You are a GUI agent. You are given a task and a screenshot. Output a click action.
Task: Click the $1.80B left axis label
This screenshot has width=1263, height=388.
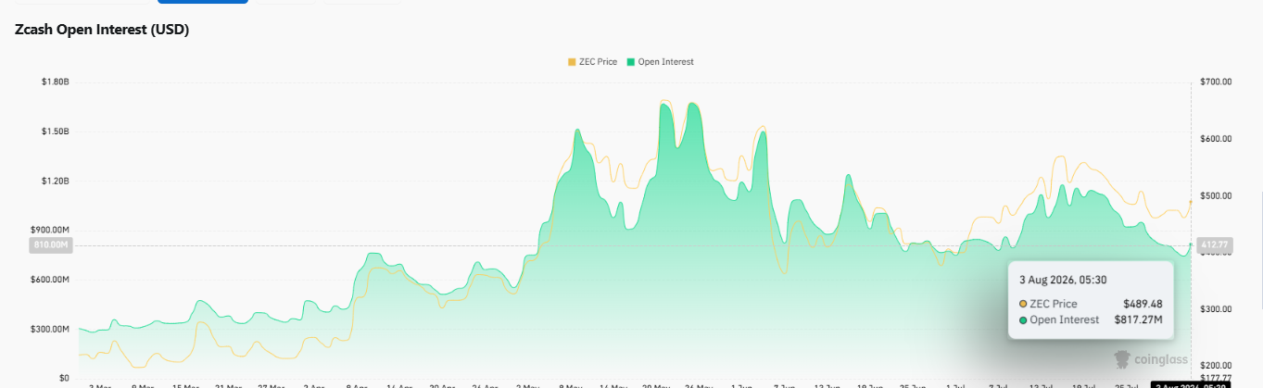(x=56, y=82)
